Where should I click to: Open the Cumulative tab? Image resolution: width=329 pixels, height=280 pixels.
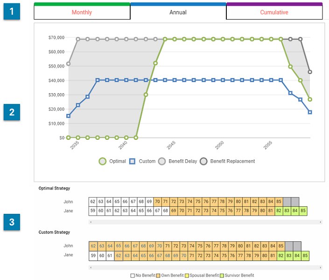pos(274,13)
